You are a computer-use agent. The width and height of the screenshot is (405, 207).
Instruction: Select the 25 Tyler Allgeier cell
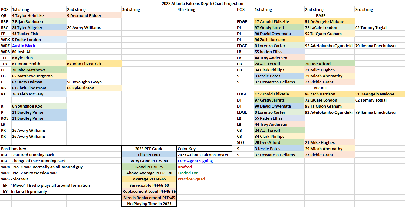tap(39, 27)
